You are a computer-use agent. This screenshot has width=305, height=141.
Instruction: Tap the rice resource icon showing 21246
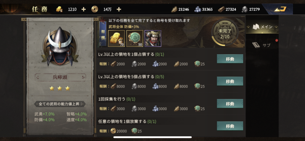point(174,9)
